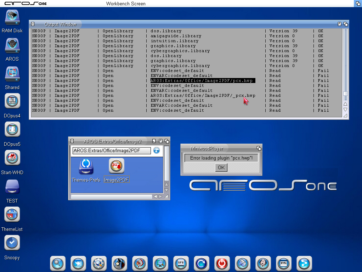Select the AROS drive icon
The image size is (362, 272).
[x=12, y=46]
